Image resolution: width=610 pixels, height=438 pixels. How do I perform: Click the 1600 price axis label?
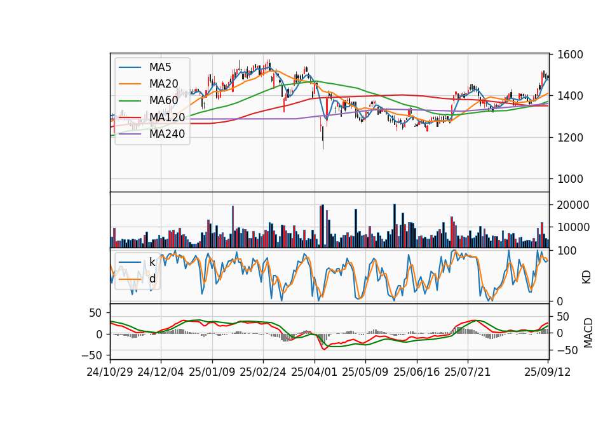[x=570, y=55]
